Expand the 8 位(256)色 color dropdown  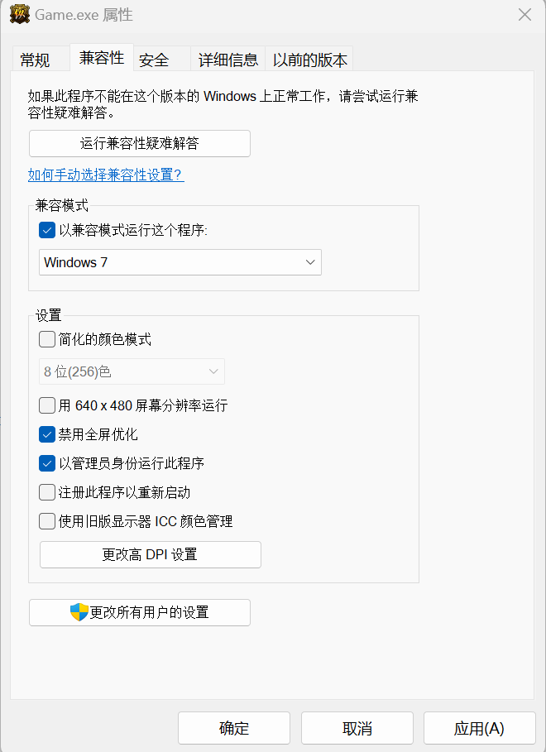(132, 371)
